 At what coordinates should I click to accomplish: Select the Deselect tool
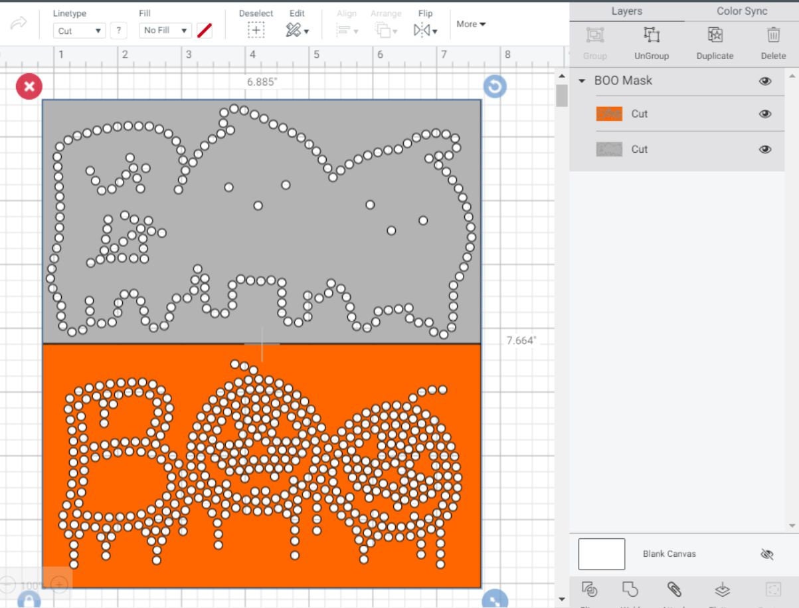tap(256, 29)
